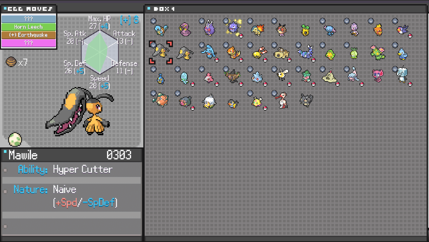Click the Hyper Cutter ability field
429x242 pixels.
[82, 169]
